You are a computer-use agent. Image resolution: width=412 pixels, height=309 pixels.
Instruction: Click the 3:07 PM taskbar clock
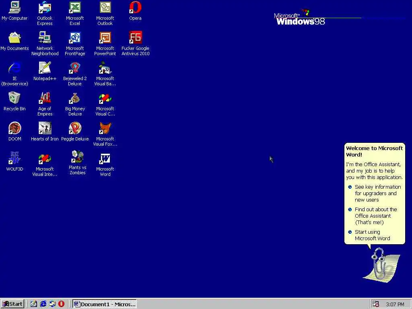(395, 304)
